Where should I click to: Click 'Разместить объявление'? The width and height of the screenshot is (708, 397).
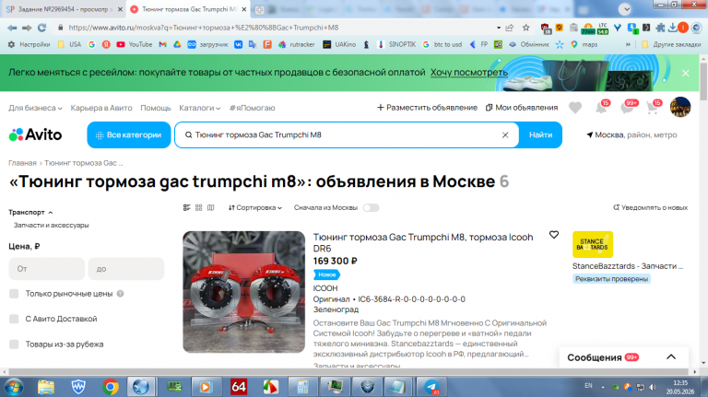tap(427, 108)
